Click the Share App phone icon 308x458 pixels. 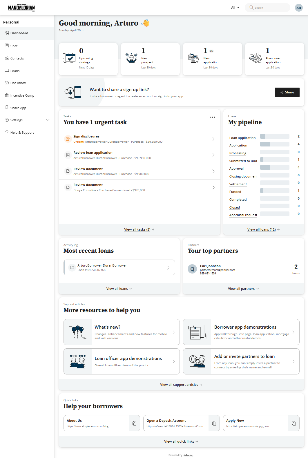(x=7, y=108)
